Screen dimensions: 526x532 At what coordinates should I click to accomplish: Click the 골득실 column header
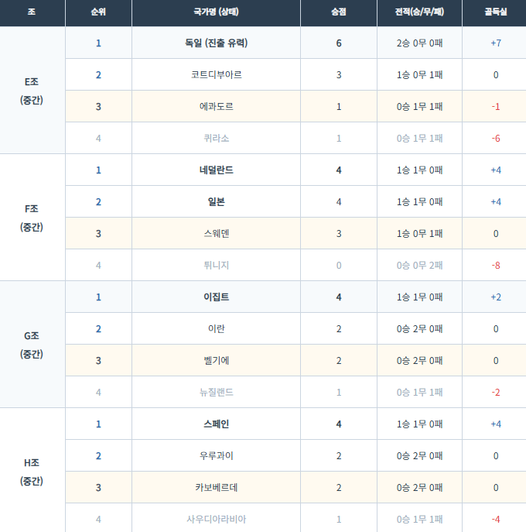coord(496,12)
